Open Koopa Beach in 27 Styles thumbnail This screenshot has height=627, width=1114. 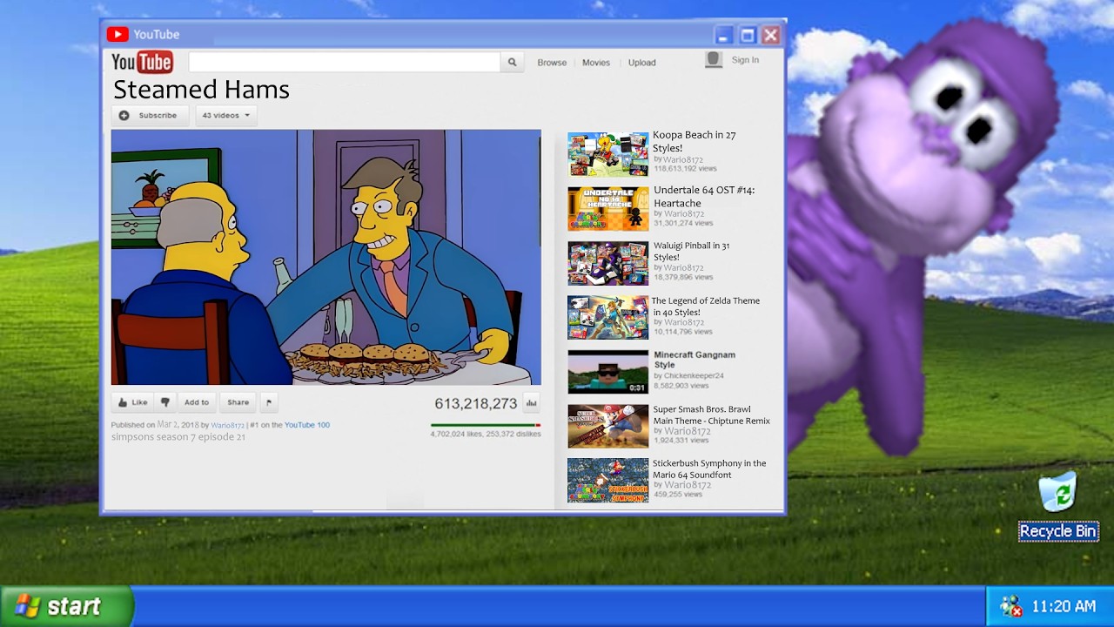pos(608,154)
